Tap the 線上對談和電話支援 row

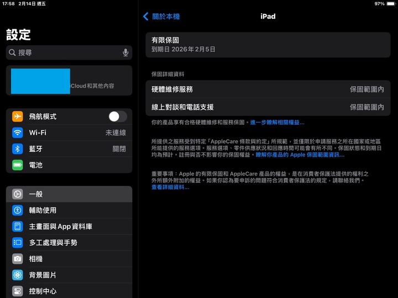click(268, 107)
